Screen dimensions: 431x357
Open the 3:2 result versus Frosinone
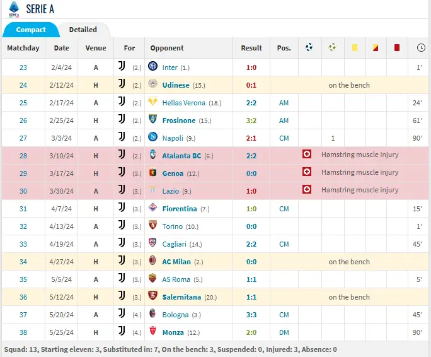(251, 120)
